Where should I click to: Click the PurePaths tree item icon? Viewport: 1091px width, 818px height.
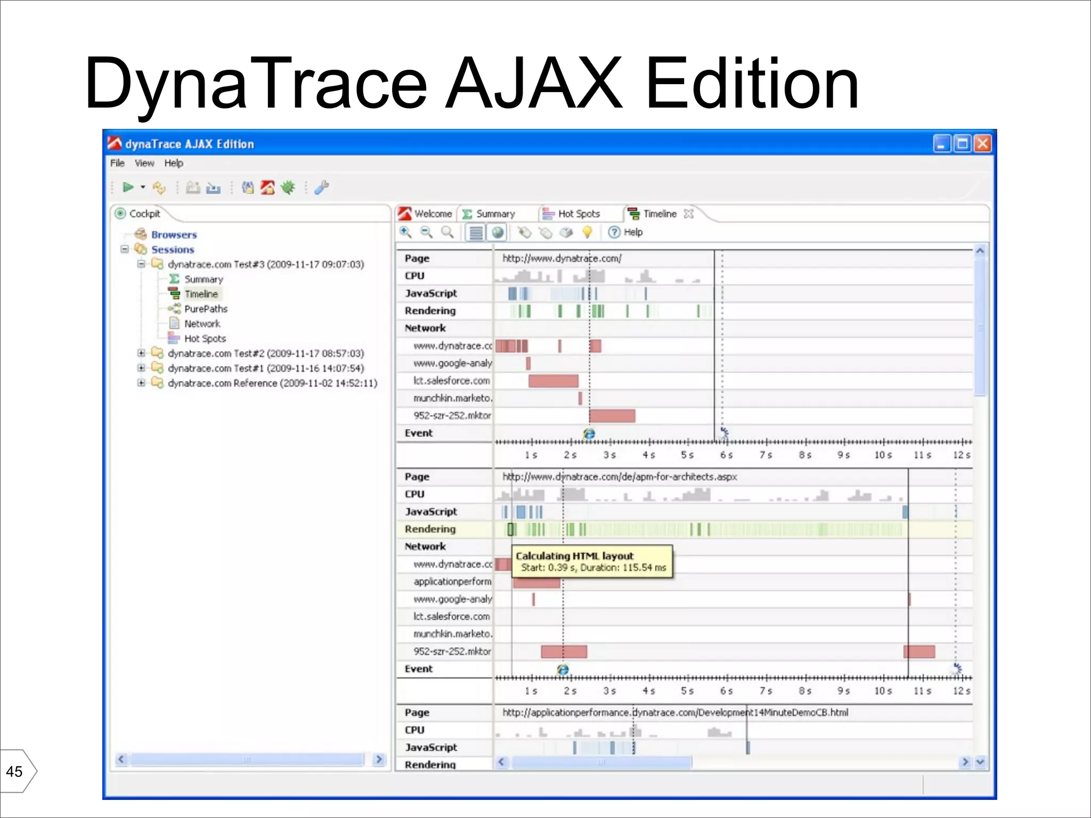pos(174,308)
